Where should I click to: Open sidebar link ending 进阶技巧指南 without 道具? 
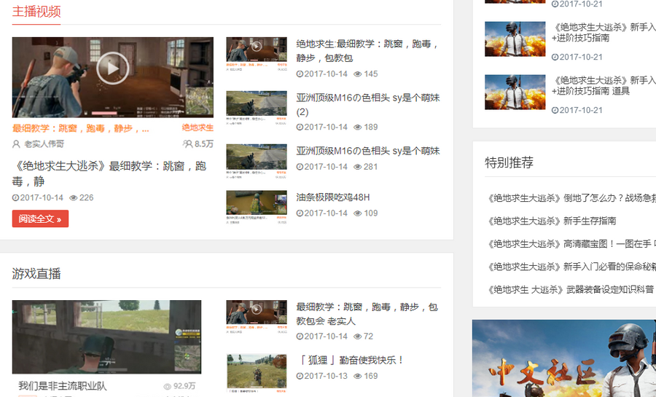coord(604,33)
